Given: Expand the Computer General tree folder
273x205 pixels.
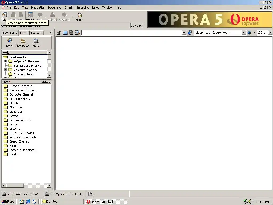Looking at the screenshot, I should click(5, 70).
